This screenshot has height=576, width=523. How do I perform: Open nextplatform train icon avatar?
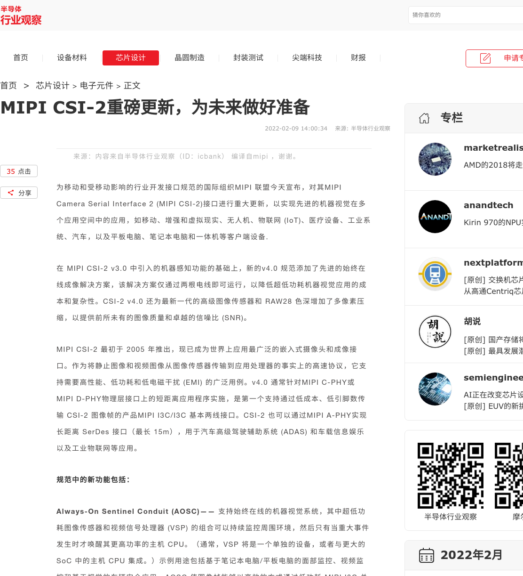click(x=435, y=274)
